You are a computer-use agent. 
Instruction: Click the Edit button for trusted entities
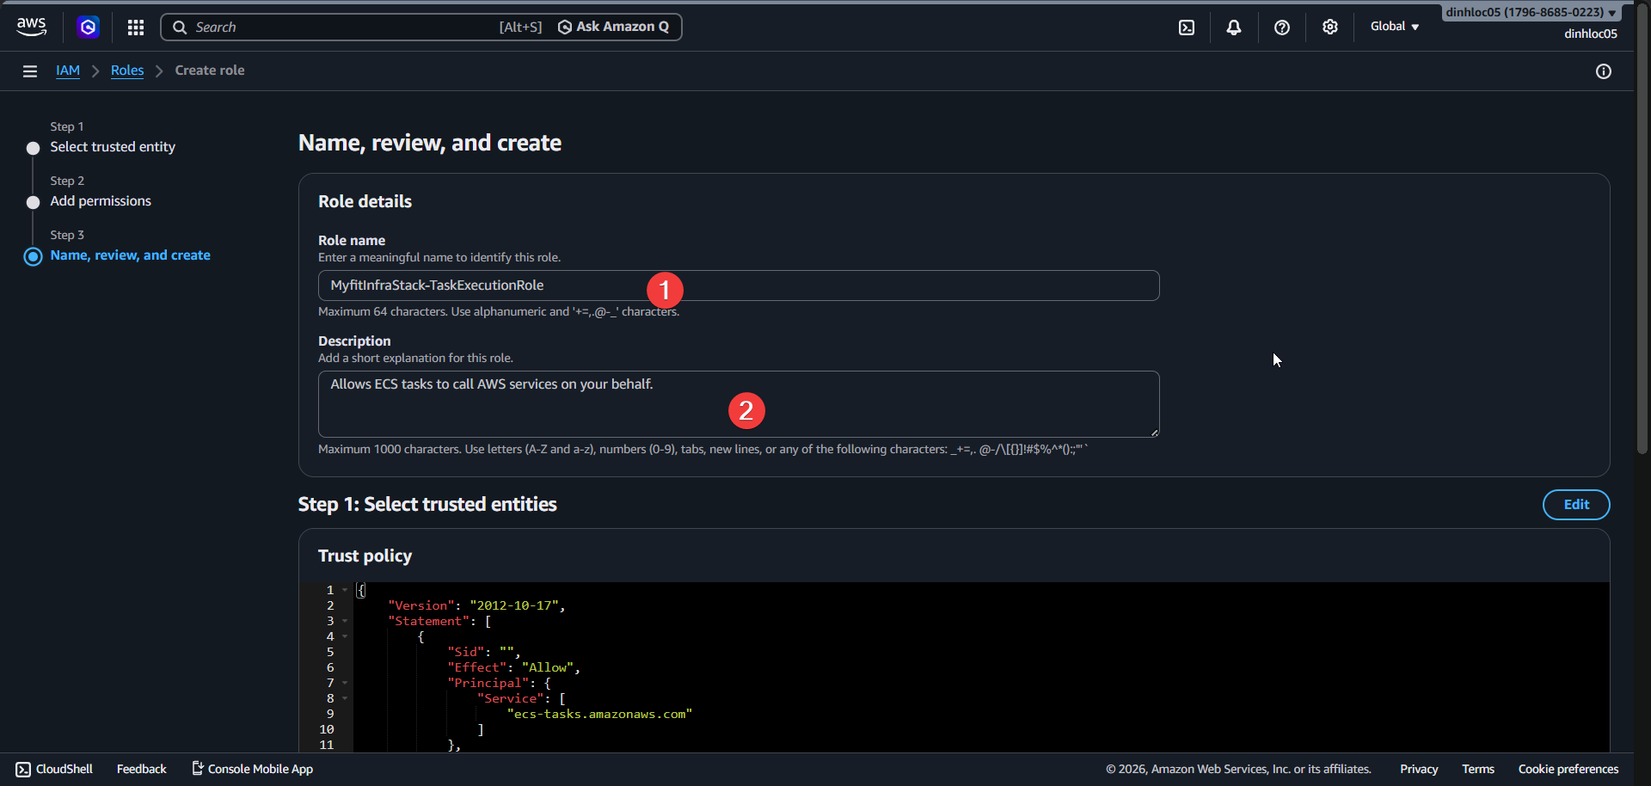click(1576, 505)
